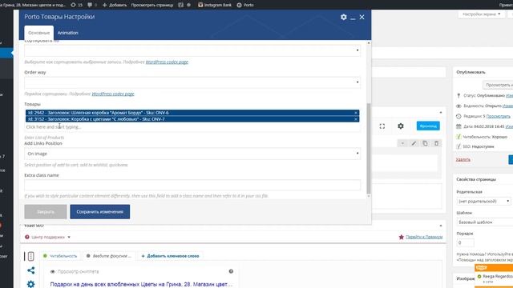Click the dialog's vertical scrollbar
Image resolution: width=513 pixels, height=288 pixels.
tap(369, 149)
